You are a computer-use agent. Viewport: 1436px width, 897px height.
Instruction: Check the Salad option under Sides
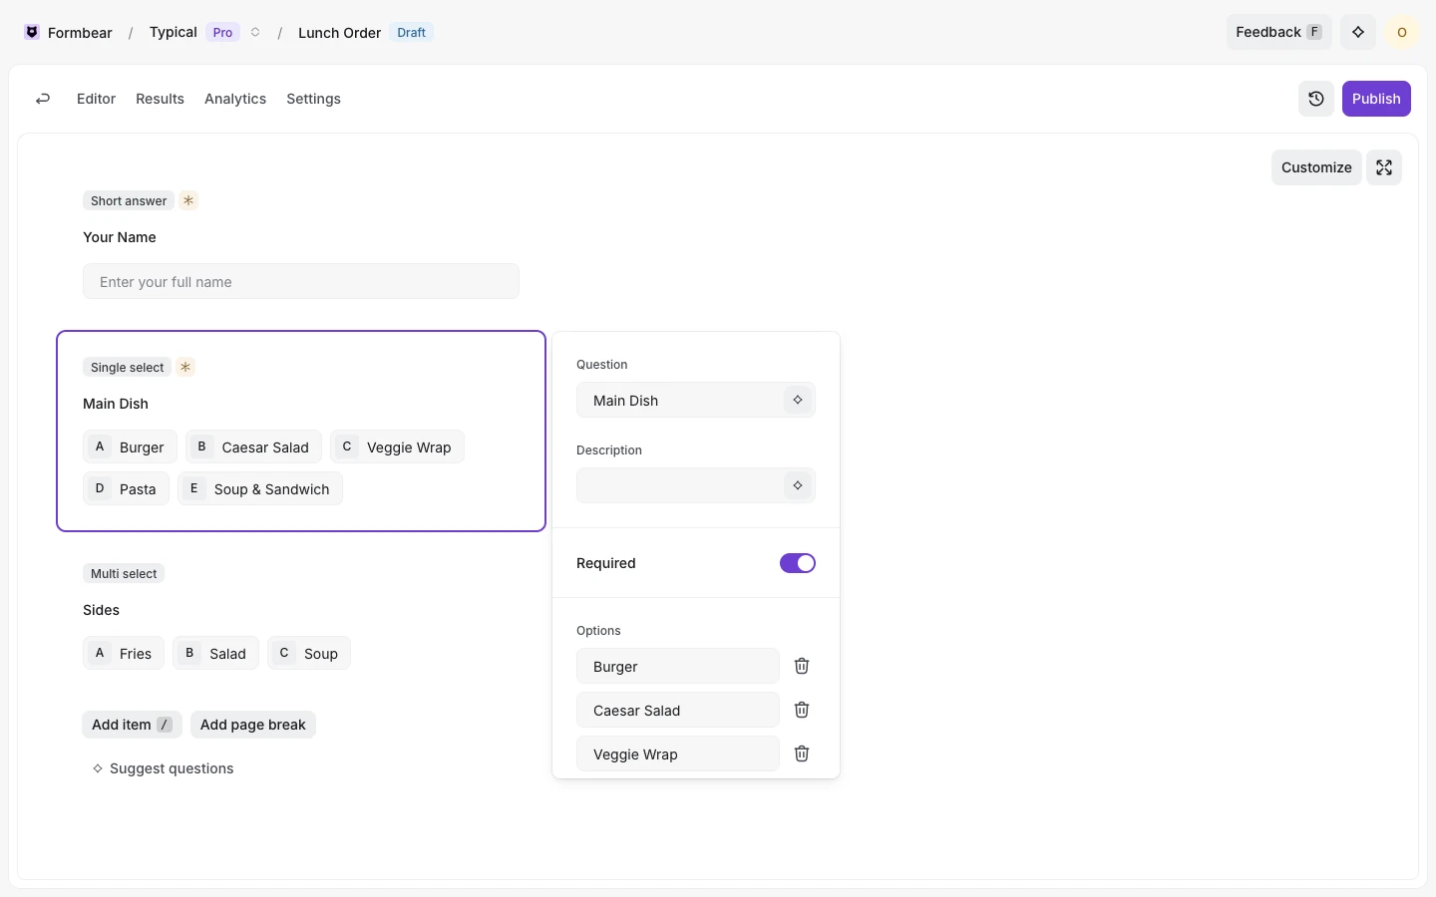pos(215,653)
